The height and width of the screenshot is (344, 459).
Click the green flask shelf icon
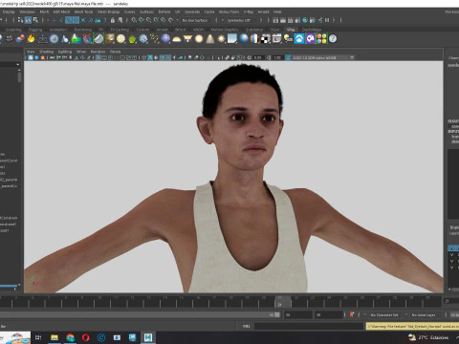pyautogui.click(x=76, y=39)
